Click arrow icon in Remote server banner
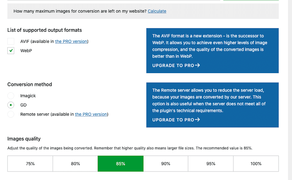 click(197, 120)
